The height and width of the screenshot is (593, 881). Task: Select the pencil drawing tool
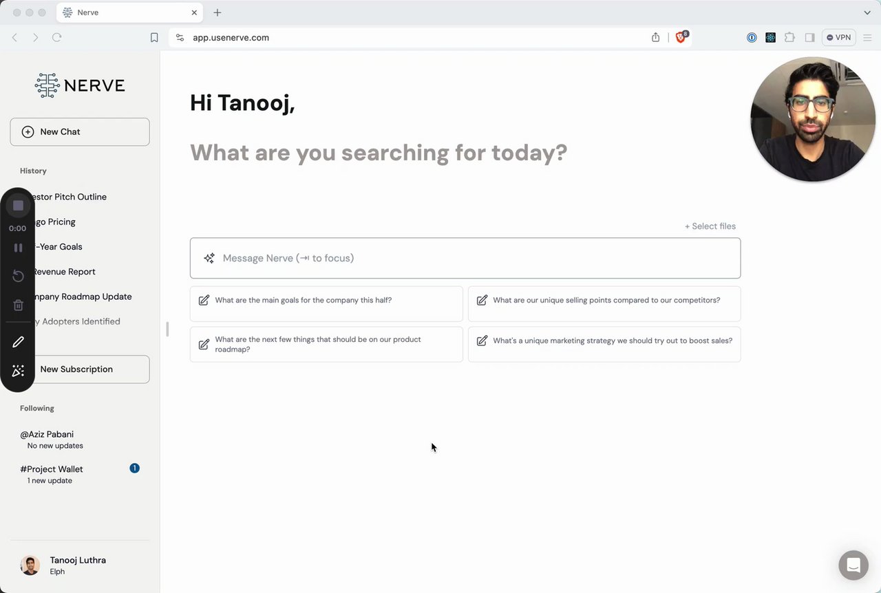point(18,342)
